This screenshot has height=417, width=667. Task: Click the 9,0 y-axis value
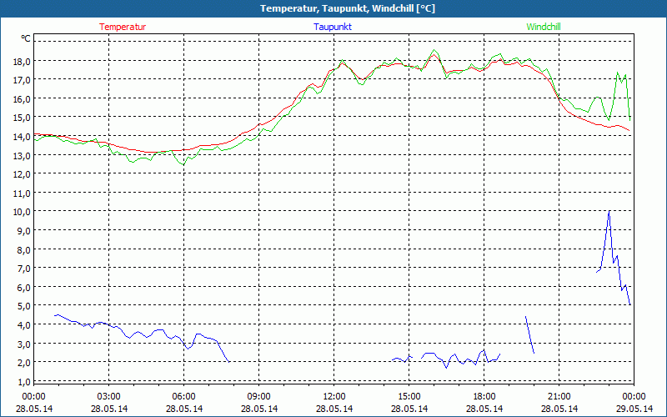(23, 231)
